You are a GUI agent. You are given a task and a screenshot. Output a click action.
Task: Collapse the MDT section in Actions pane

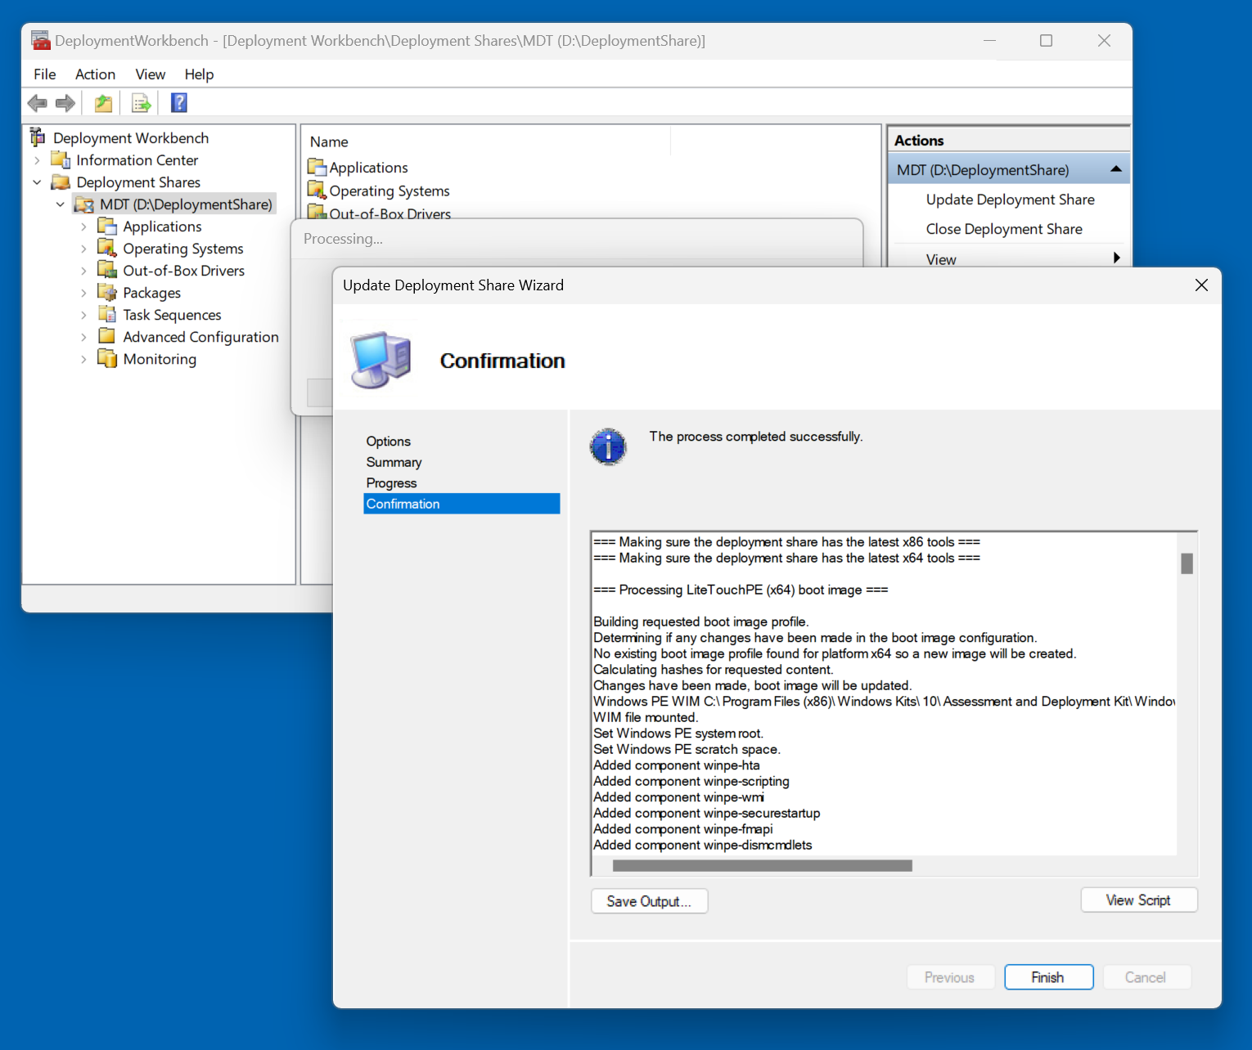1115,169
